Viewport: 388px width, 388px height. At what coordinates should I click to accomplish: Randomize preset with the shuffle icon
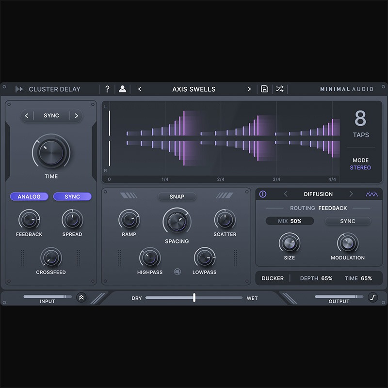click(280, 89)
